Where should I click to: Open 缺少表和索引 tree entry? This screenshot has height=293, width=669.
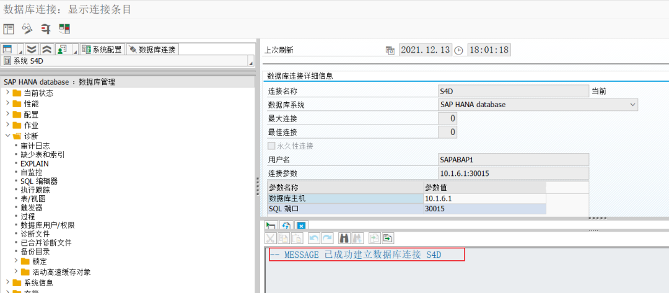coord(43,154)
